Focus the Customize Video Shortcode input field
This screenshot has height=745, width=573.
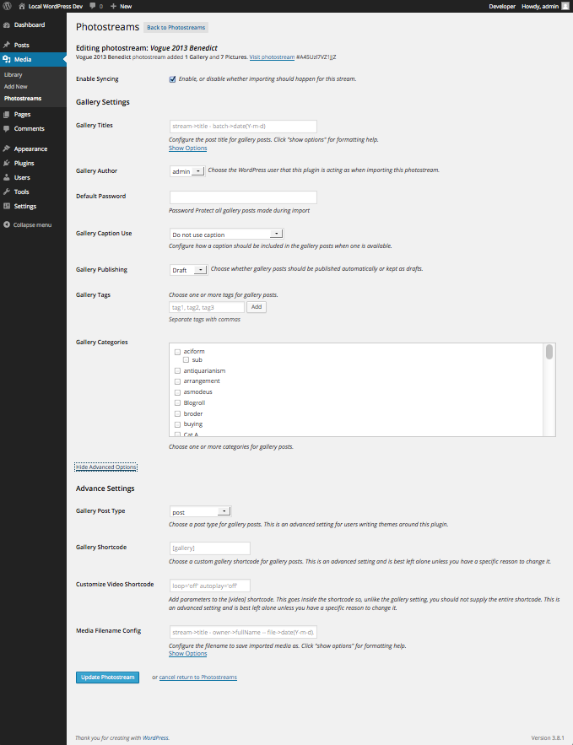pos(210,586)
